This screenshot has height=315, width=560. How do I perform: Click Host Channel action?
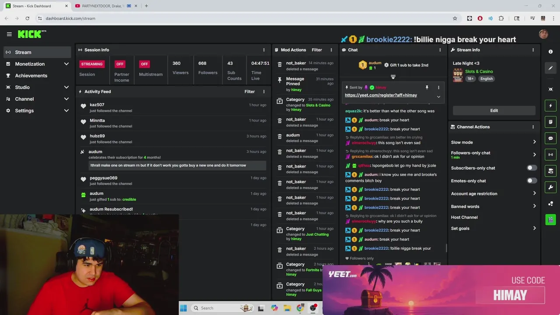pyautogui.click(x=464, y=217)
